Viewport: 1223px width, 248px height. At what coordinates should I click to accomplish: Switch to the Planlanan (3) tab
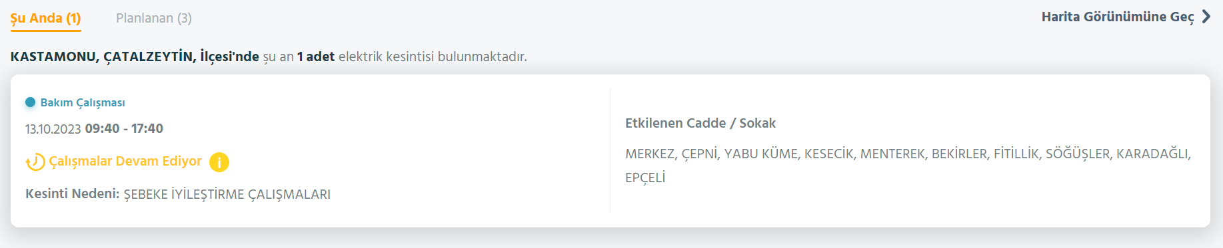[x=154, y=19]
